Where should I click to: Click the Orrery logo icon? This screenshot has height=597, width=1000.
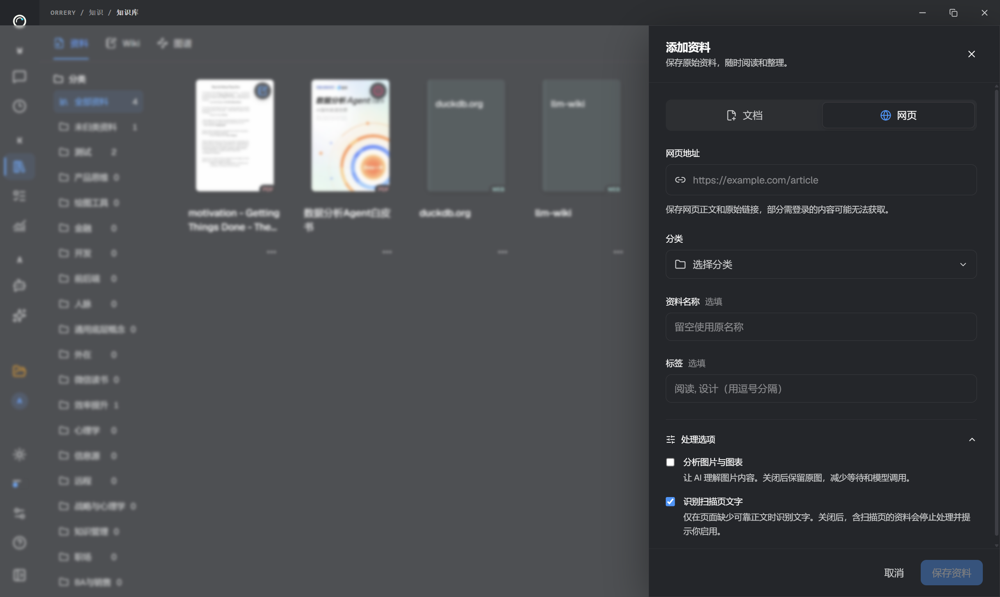[x=19, y=21]
